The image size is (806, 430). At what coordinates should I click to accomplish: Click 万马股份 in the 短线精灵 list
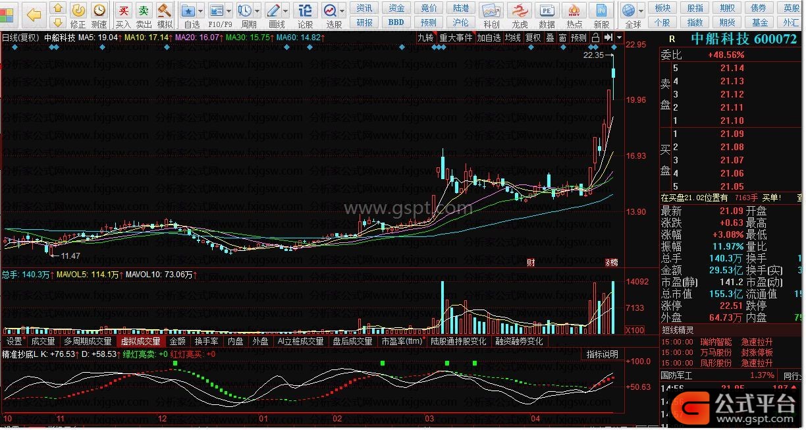[x=716, y=352]
